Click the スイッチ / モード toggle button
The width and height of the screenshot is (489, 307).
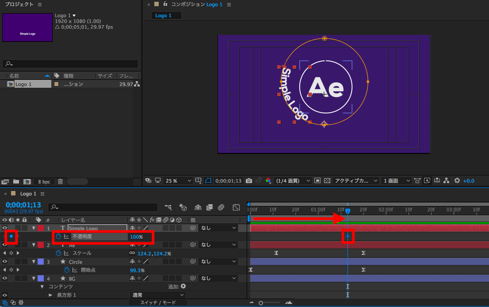[158, 303]
